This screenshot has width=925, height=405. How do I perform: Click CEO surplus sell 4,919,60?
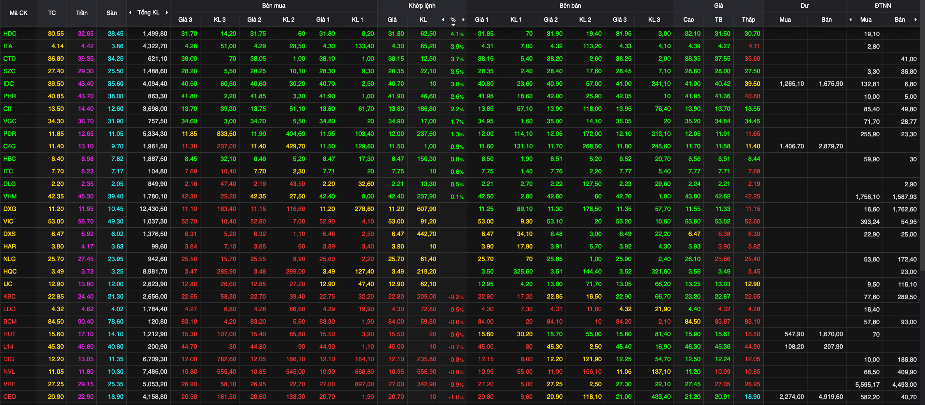(831, 397)
